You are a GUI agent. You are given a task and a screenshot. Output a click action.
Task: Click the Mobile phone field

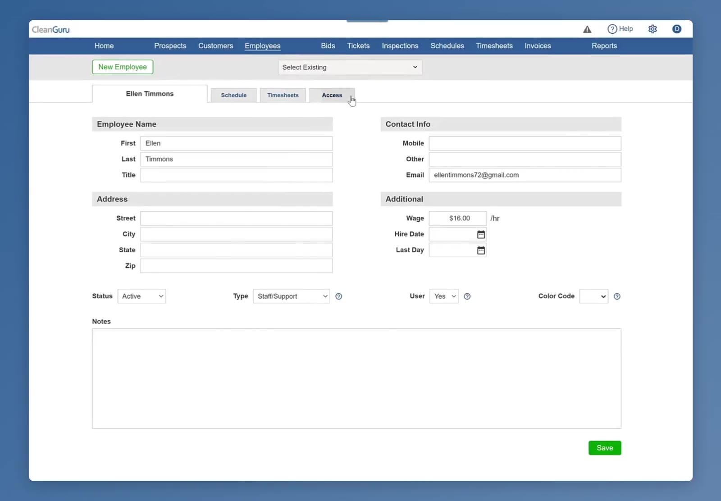[x=525, y=143]
